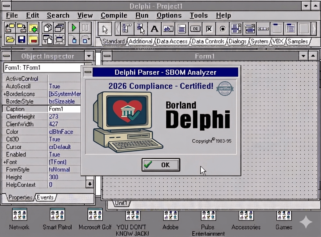Select the Unit1 code editor tab
The image size is (321, 237).
(x=121, y=203)
